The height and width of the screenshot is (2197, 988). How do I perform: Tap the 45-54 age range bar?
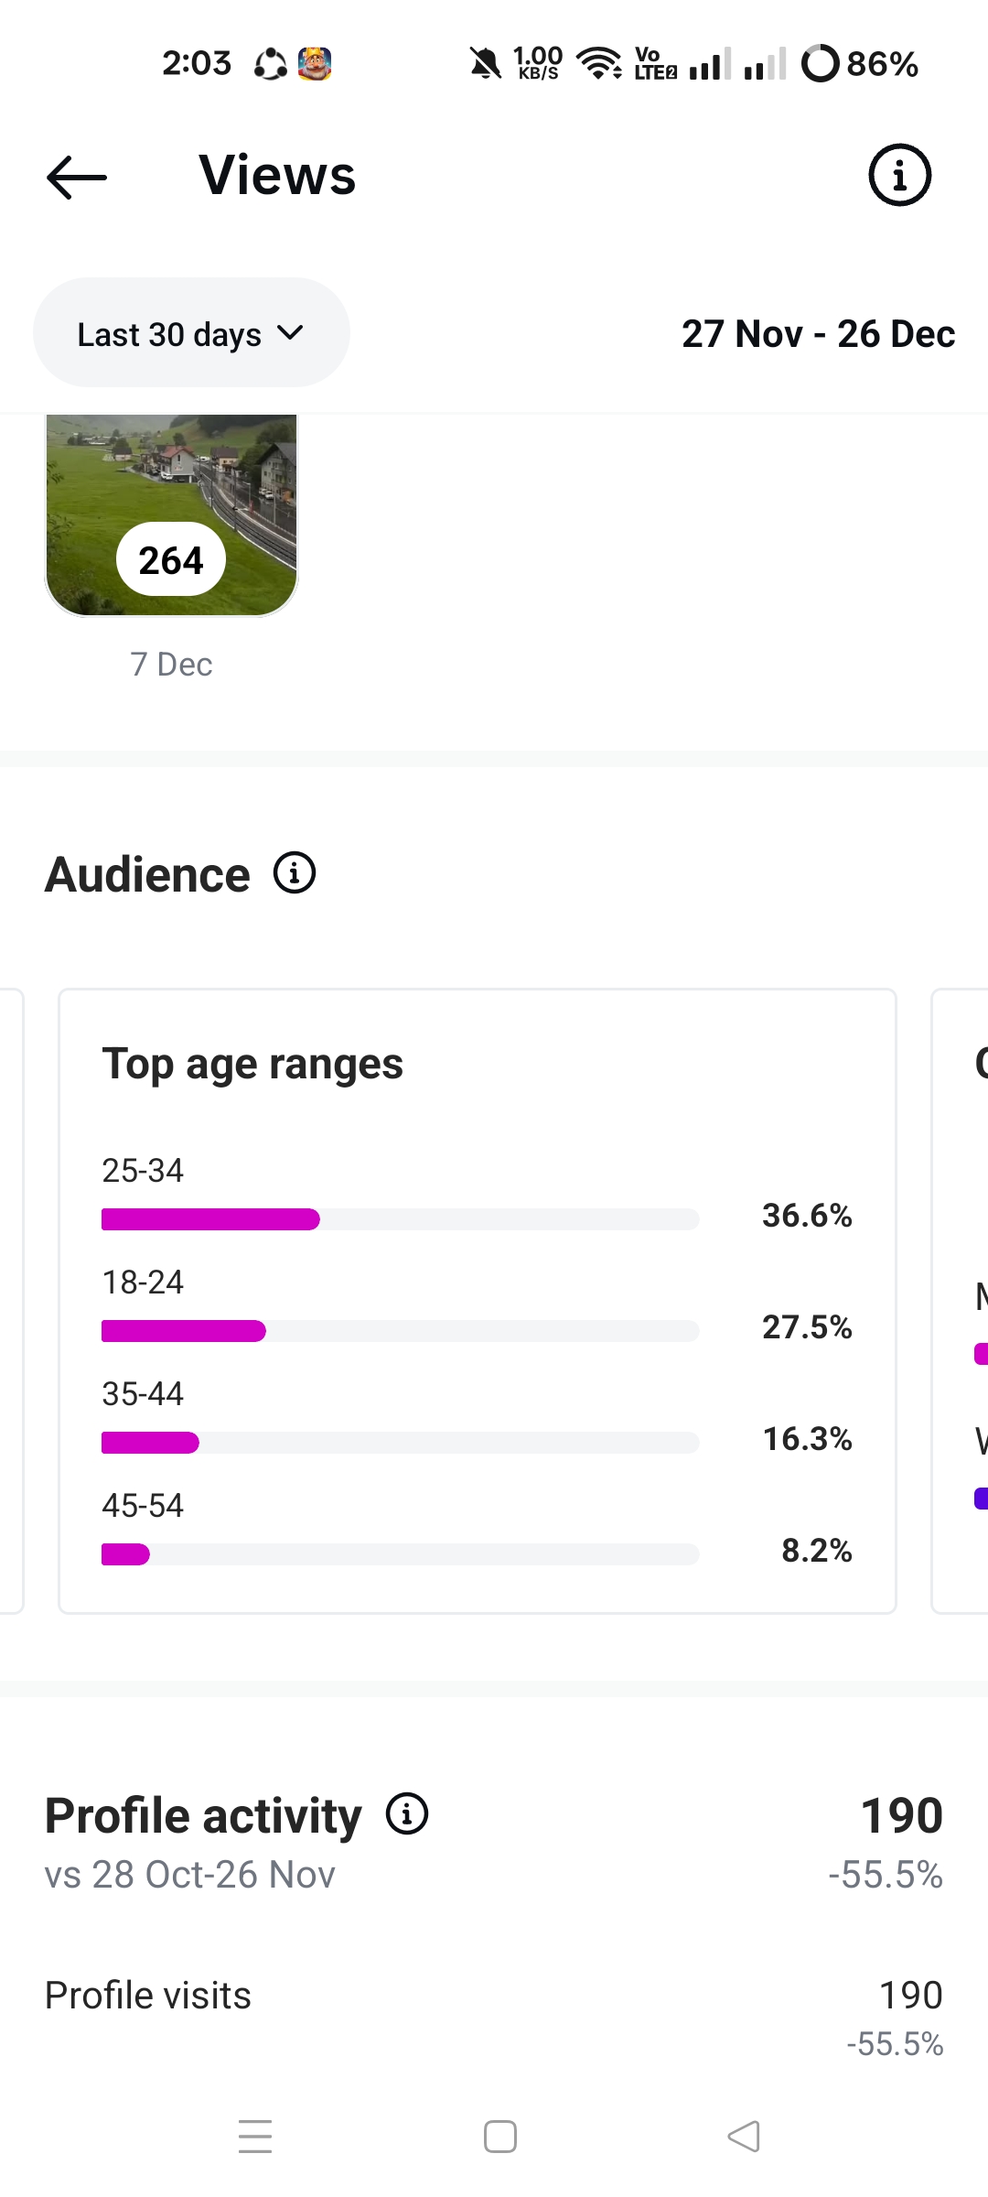(x=400, y=1554)
